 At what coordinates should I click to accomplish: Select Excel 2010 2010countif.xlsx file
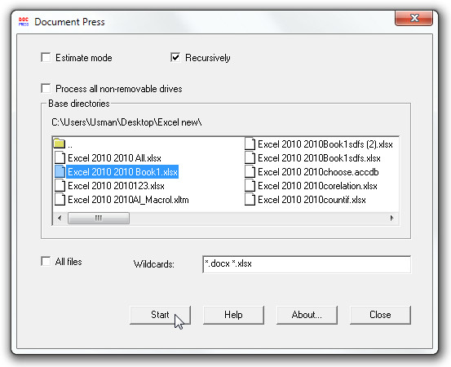(x=312, y=200)
